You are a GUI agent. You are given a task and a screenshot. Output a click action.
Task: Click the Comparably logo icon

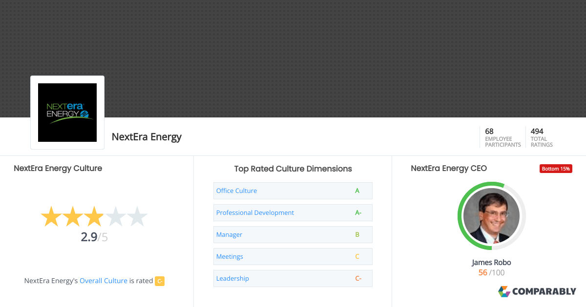click(504, 291)
